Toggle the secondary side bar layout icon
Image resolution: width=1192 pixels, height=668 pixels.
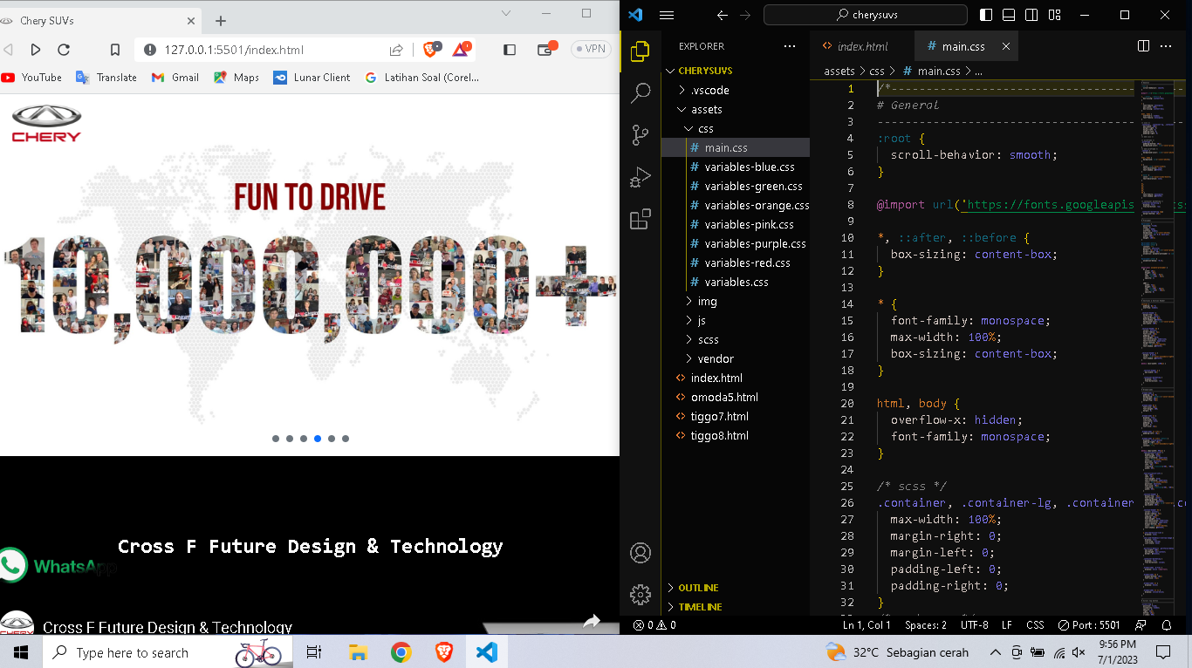tap(1031, 15)
